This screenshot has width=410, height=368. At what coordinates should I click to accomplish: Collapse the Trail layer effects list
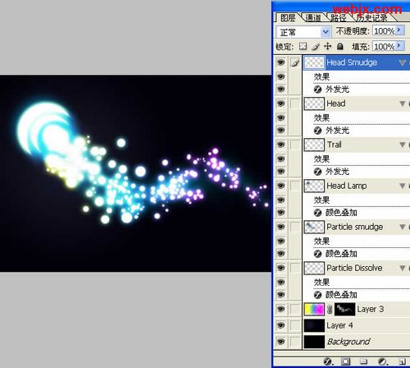click(x=402, y=145)
